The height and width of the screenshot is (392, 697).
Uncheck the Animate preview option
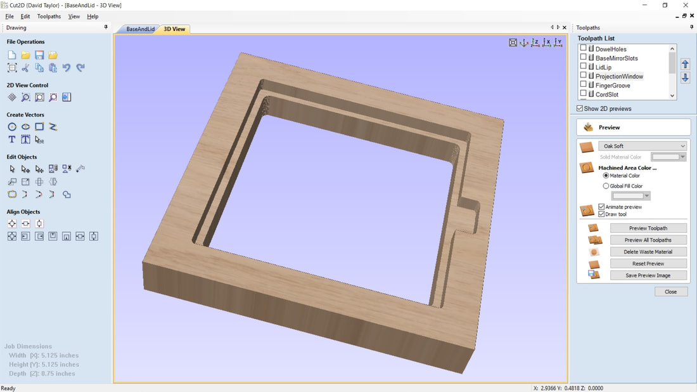point(601,207)
